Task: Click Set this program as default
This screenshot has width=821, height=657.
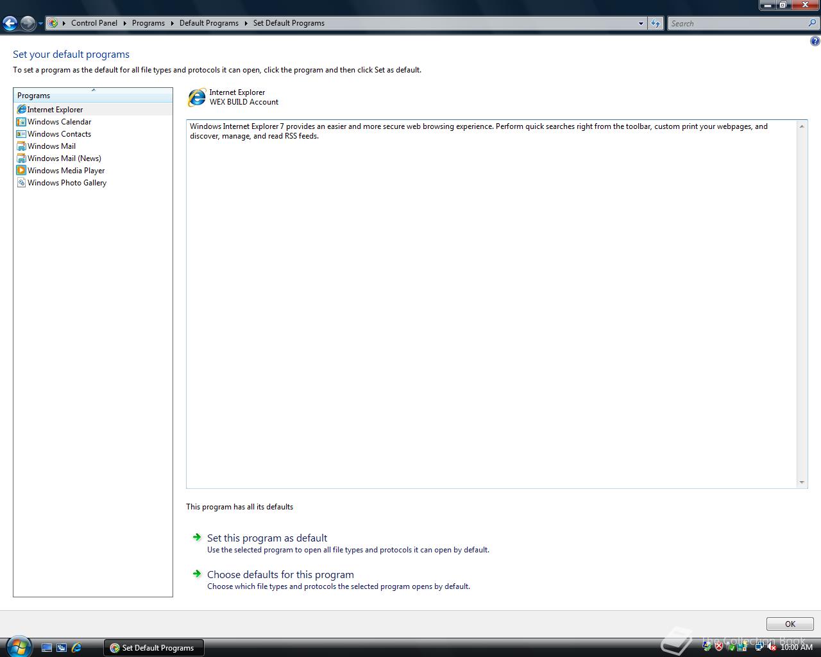Action: 267,538
